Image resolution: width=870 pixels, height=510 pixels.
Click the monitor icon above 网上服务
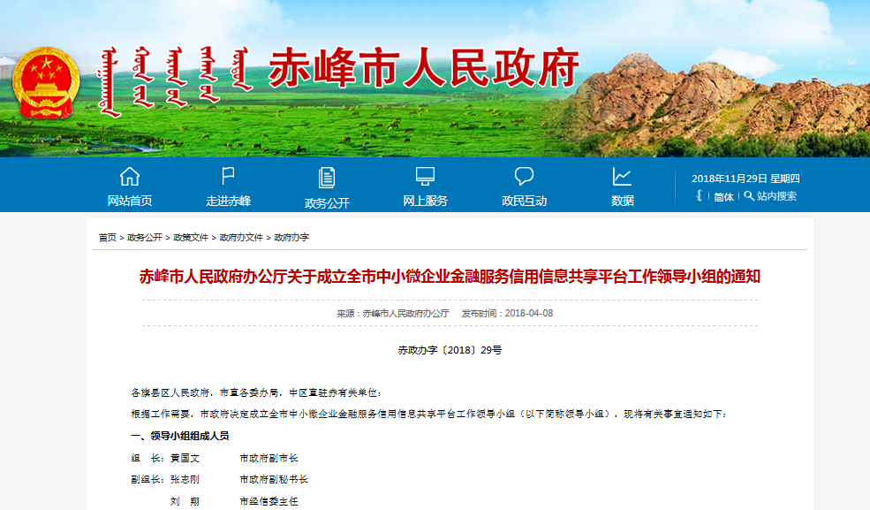point(425,176)
